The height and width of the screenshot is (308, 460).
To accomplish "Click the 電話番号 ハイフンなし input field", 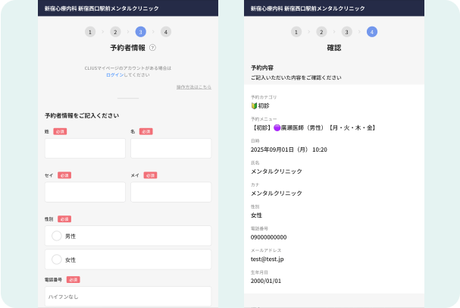I will point(128,297).
